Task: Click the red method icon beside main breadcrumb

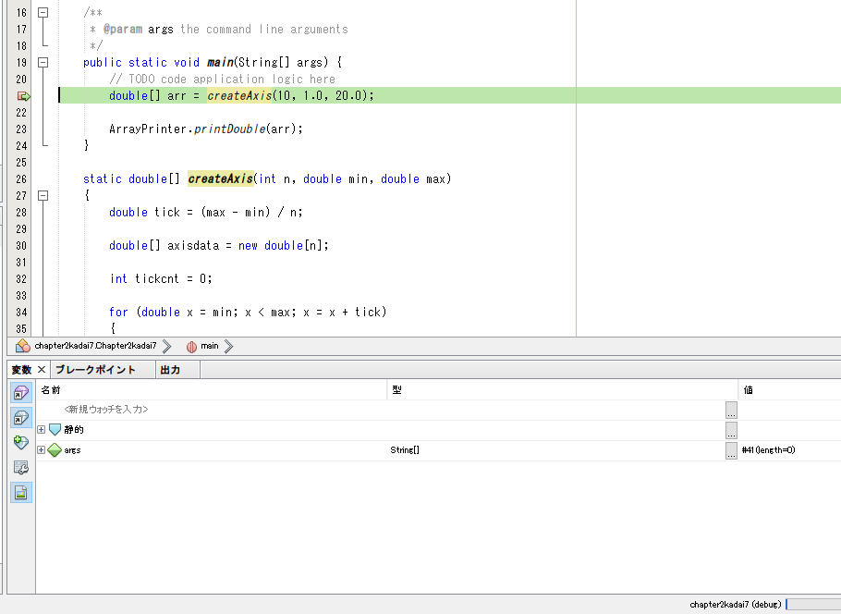Action: click(191, 347)
